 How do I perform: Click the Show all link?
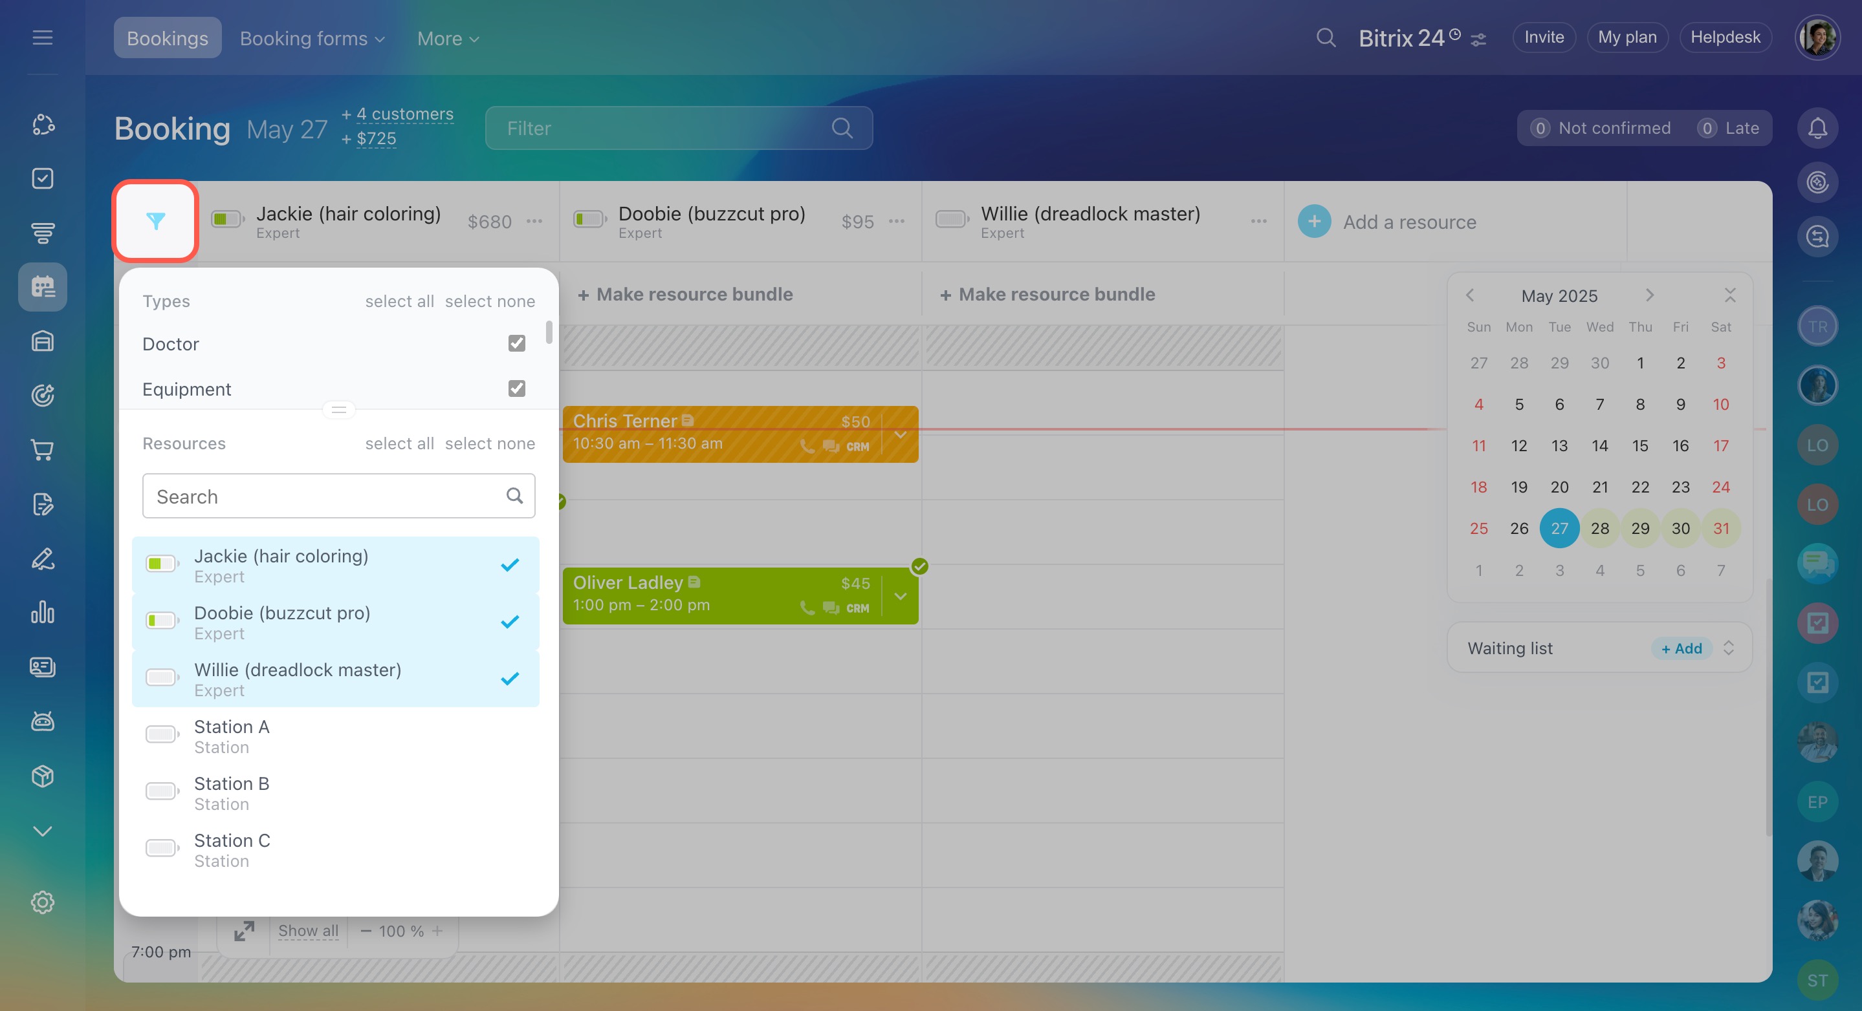[308, 931]
